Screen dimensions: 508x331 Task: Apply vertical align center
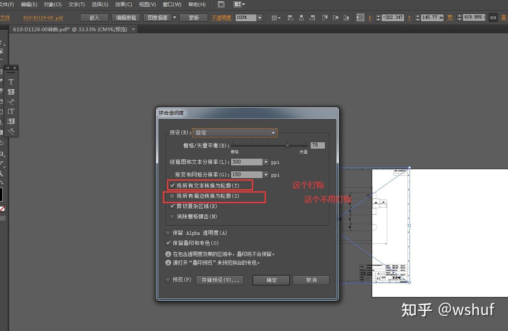point(336,18)
